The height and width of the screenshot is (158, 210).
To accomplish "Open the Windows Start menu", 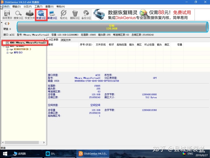I will click(5, 154).
